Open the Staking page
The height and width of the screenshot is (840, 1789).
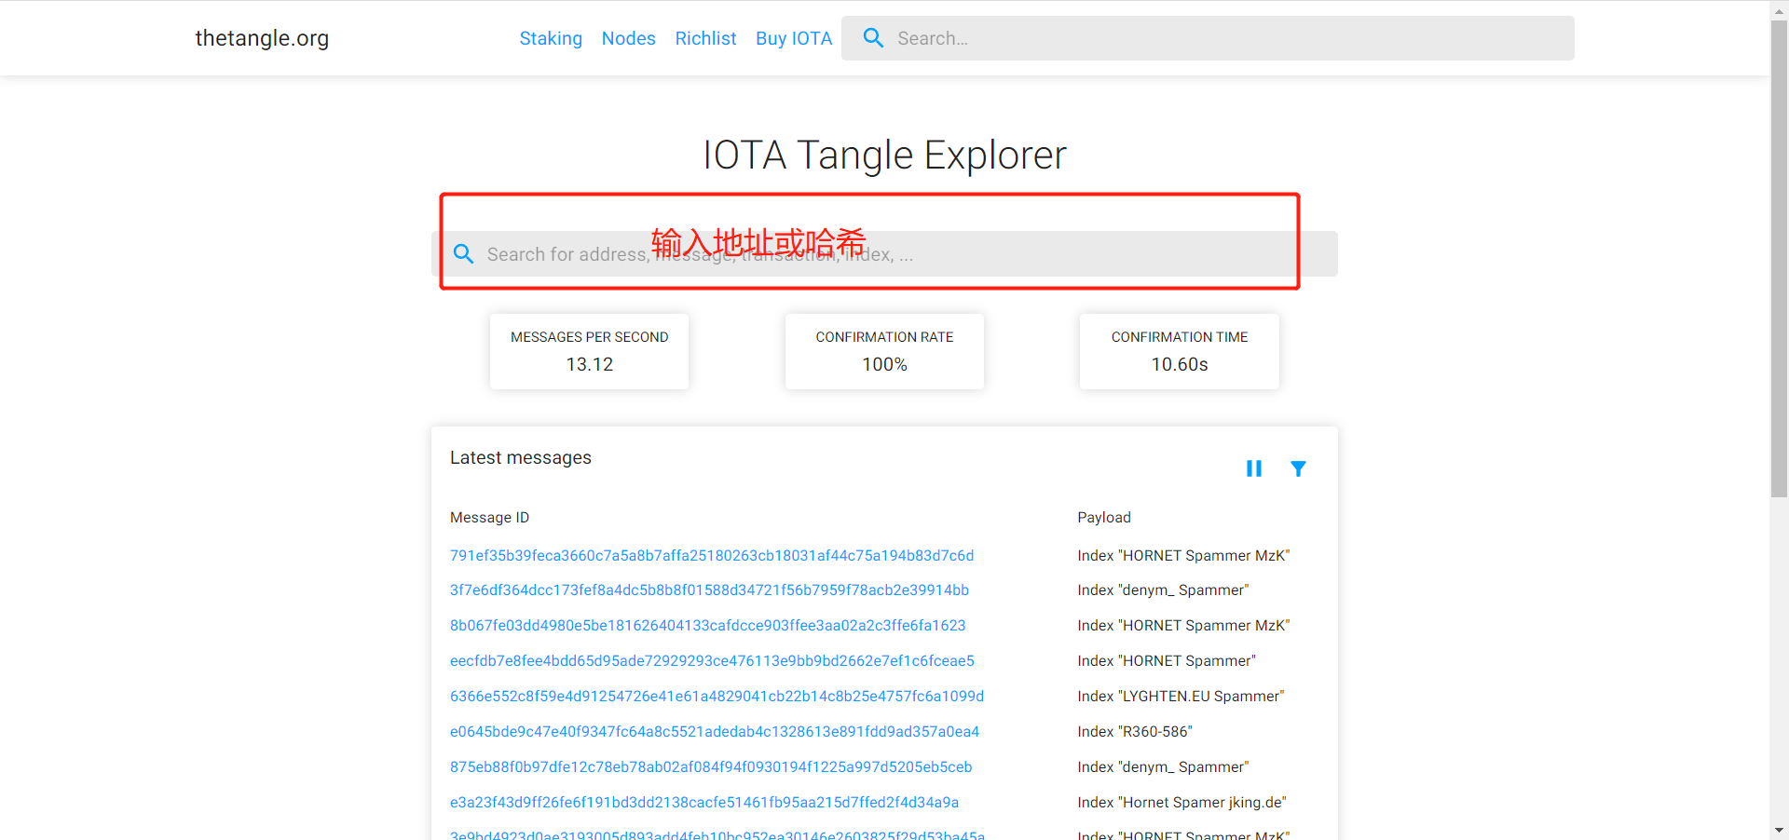pos(551,38)
